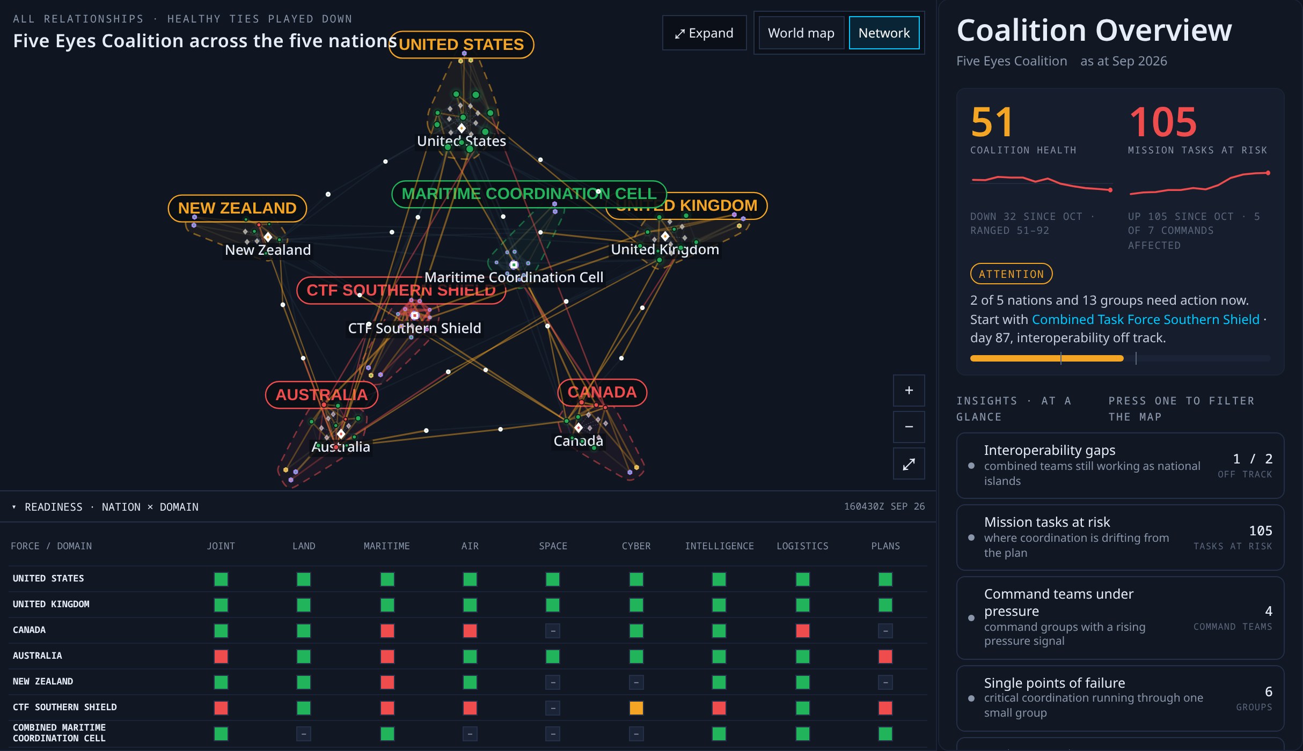Click the Coalition Health score 51

coord(992,122)
